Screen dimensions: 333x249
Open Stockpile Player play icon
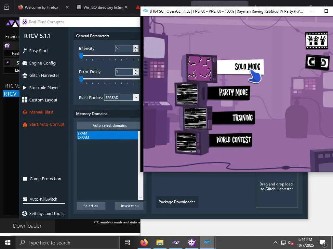[25, 88]
